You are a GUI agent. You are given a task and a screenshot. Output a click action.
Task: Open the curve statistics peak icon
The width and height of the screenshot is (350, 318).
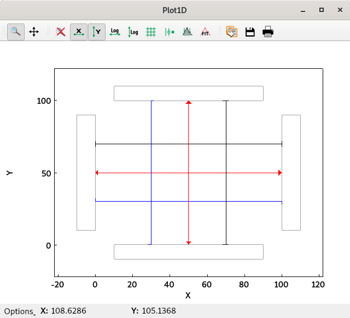click(x=187, y=32)
